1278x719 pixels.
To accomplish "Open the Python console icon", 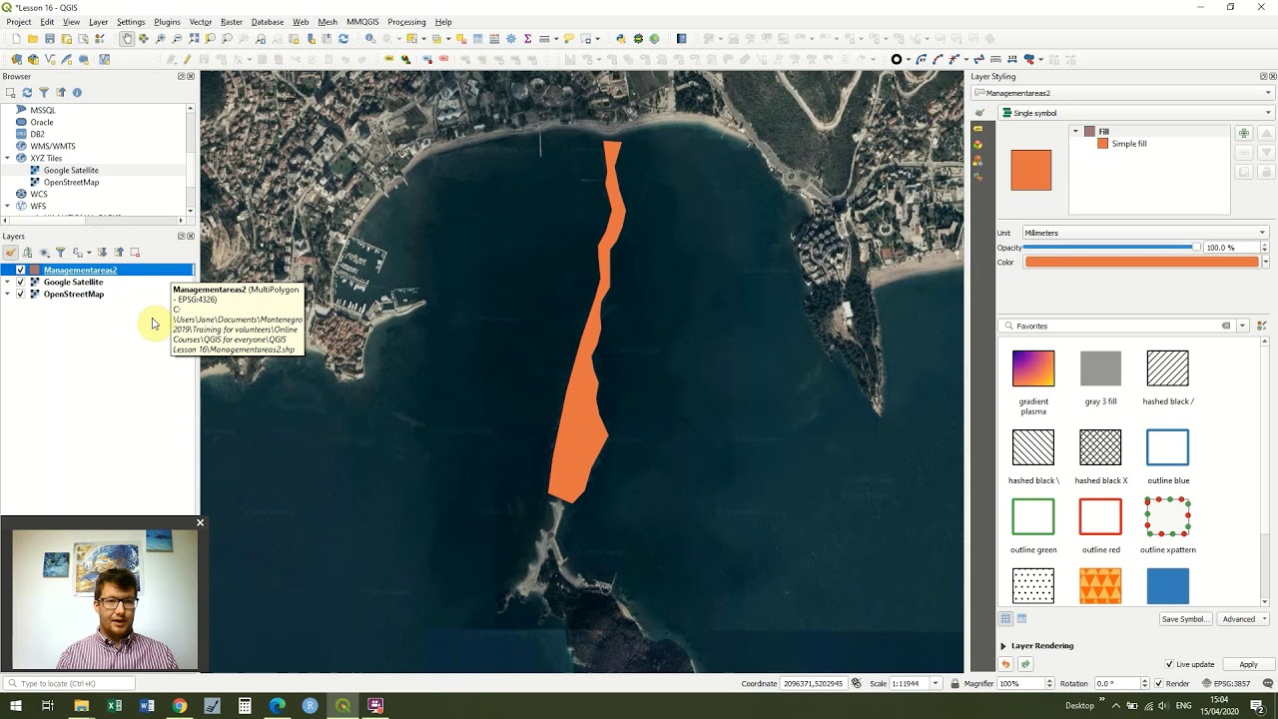I will [621, 39].
